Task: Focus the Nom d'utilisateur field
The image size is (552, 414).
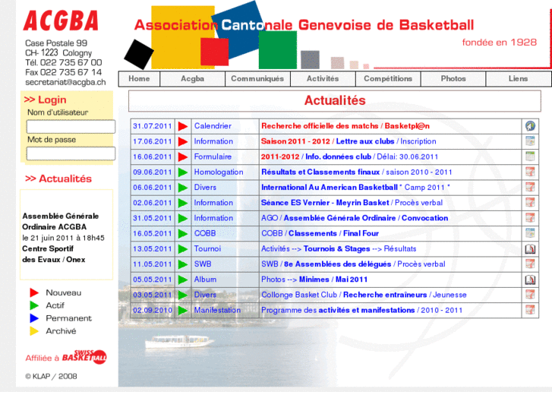Action: pyautogui.click(x=71, y=127)
